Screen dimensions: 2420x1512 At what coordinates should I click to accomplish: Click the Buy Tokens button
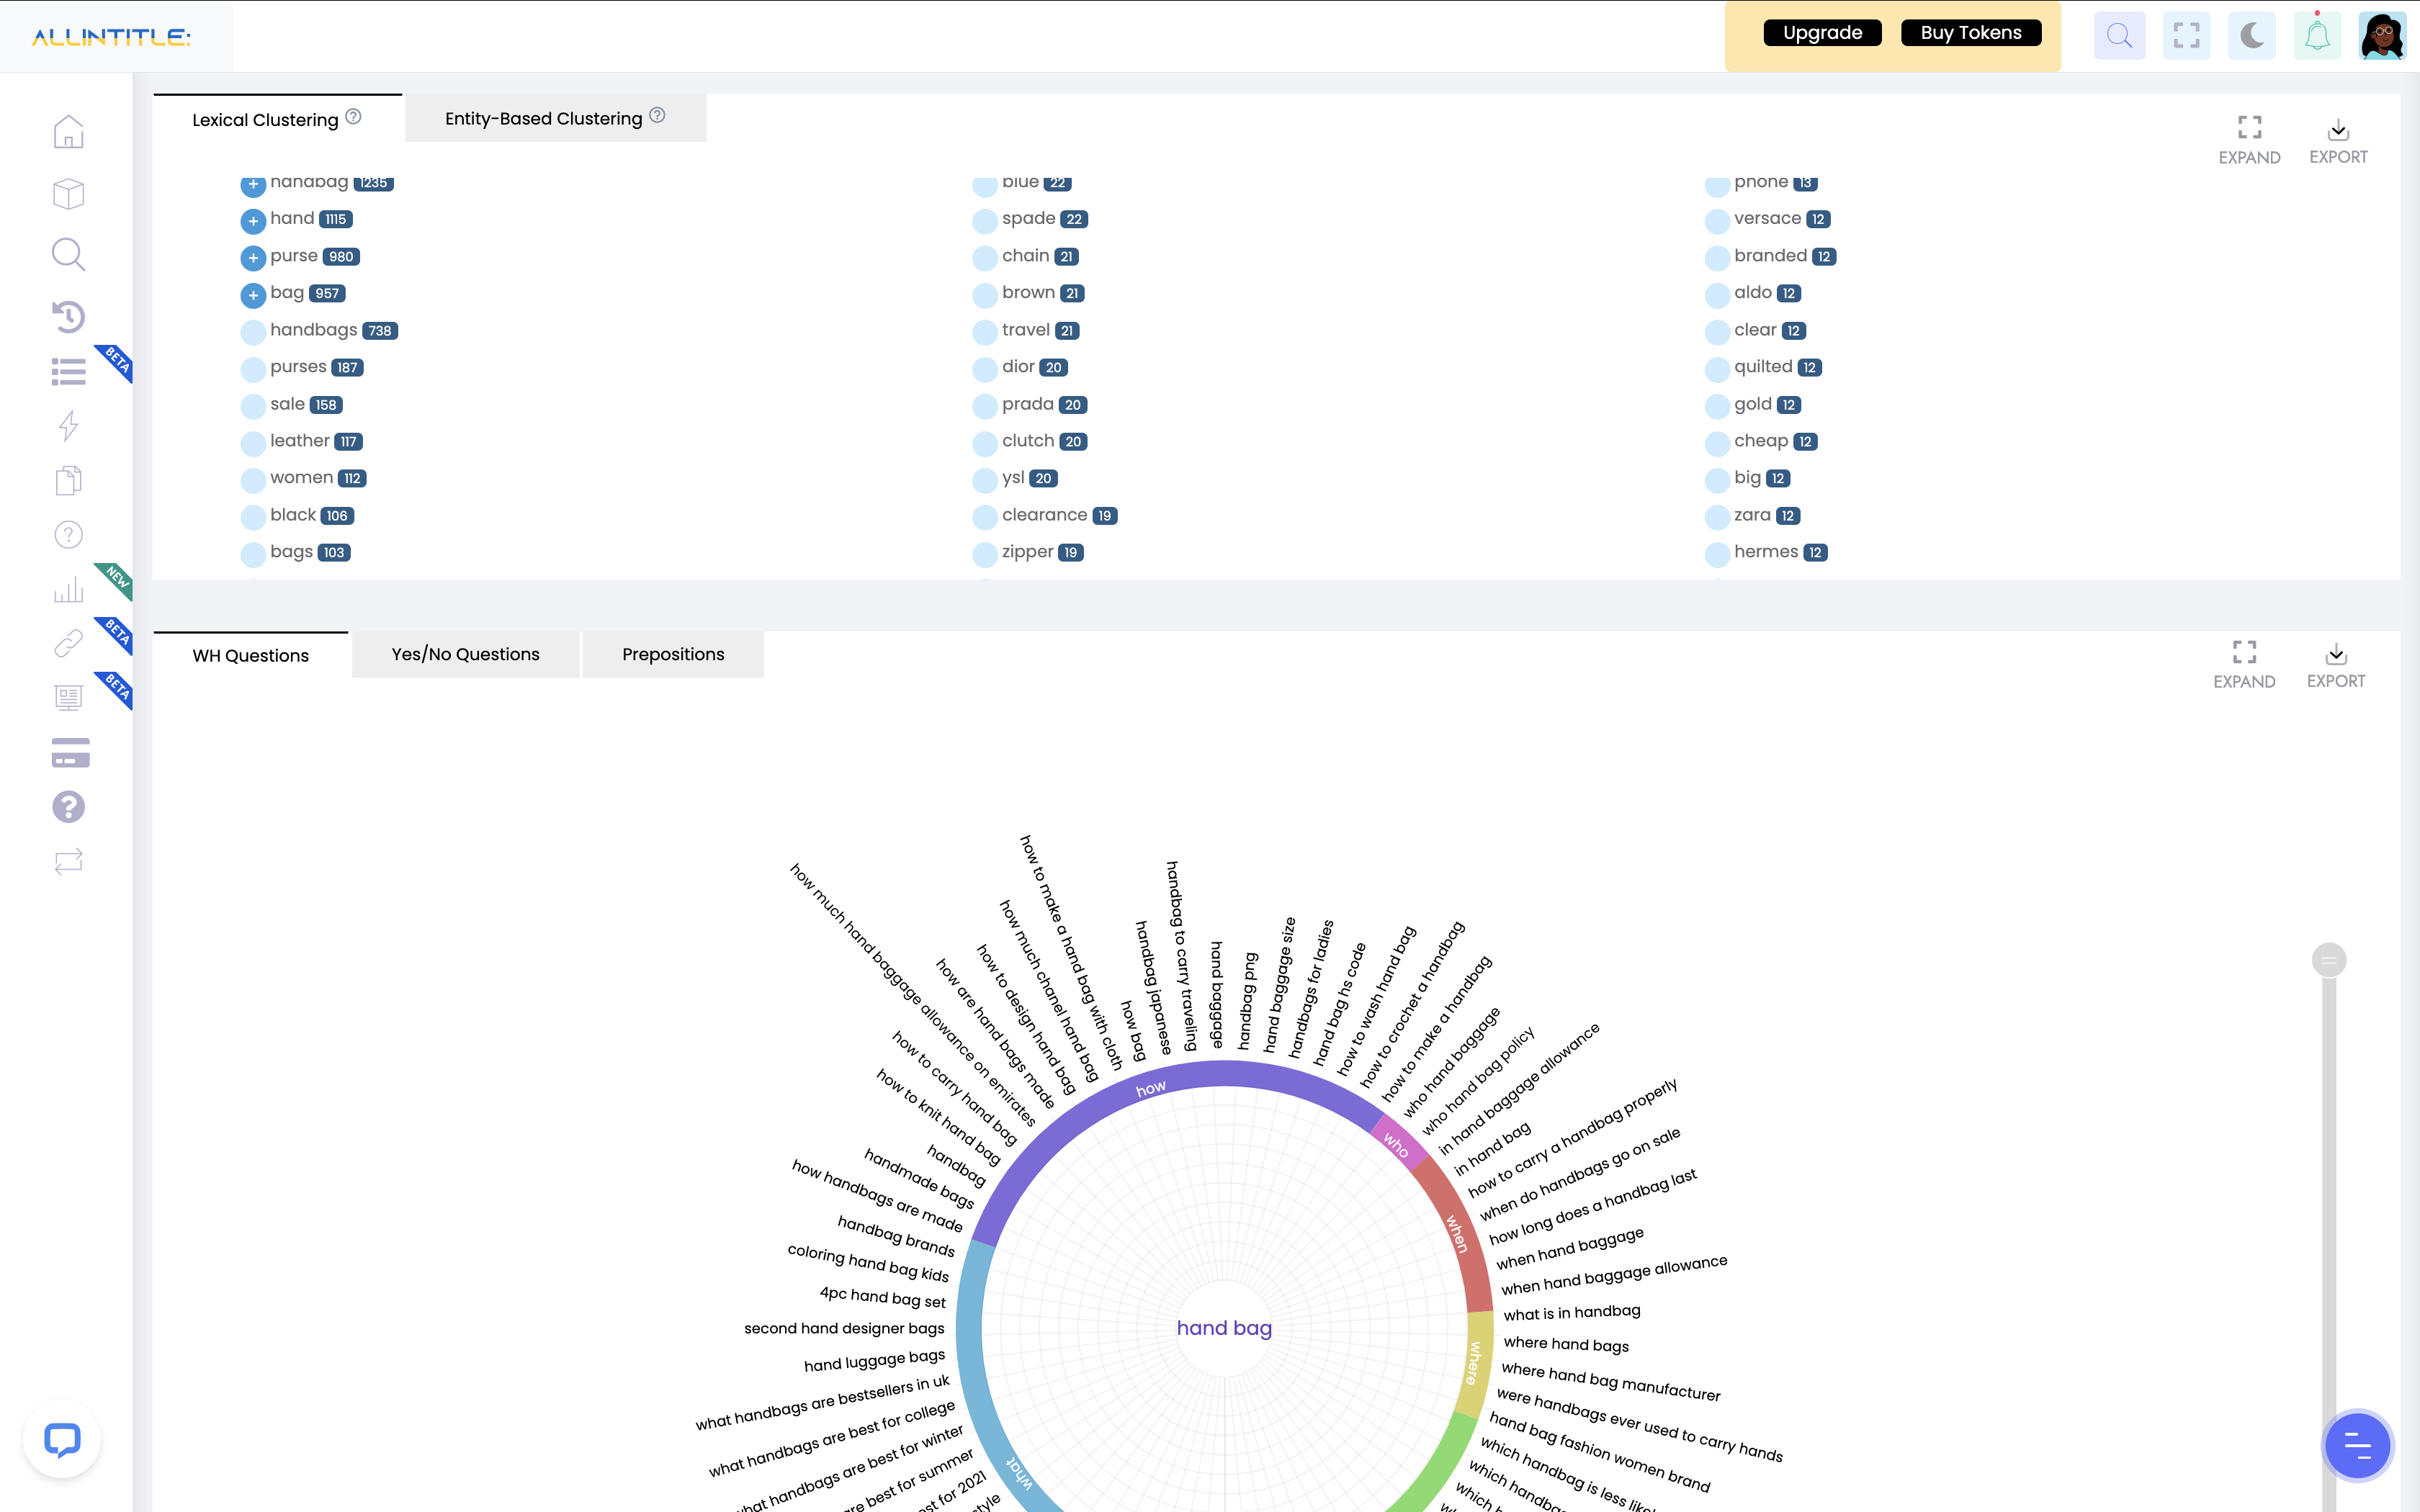[1970, 33]
